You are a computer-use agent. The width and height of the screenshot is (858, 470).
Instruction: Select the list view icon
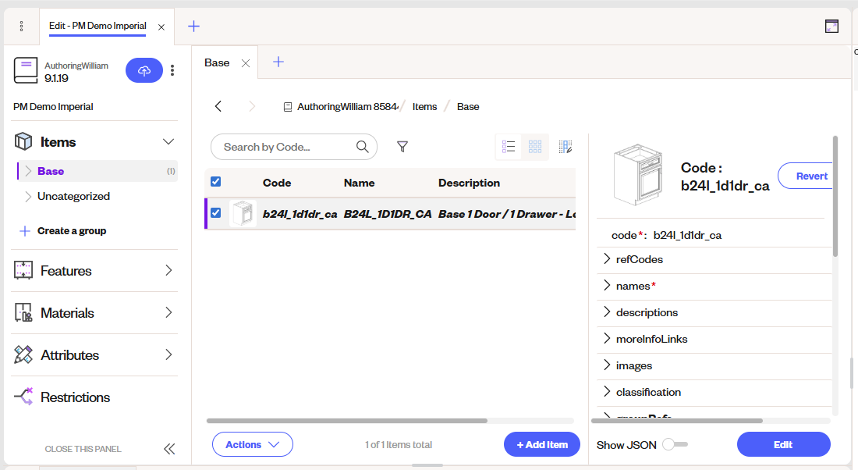click(509, 147)
